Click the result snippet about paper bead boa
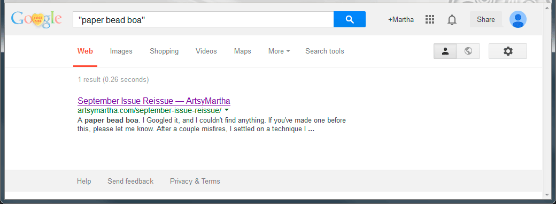This screenshot has height=204, width=556. 212,125
